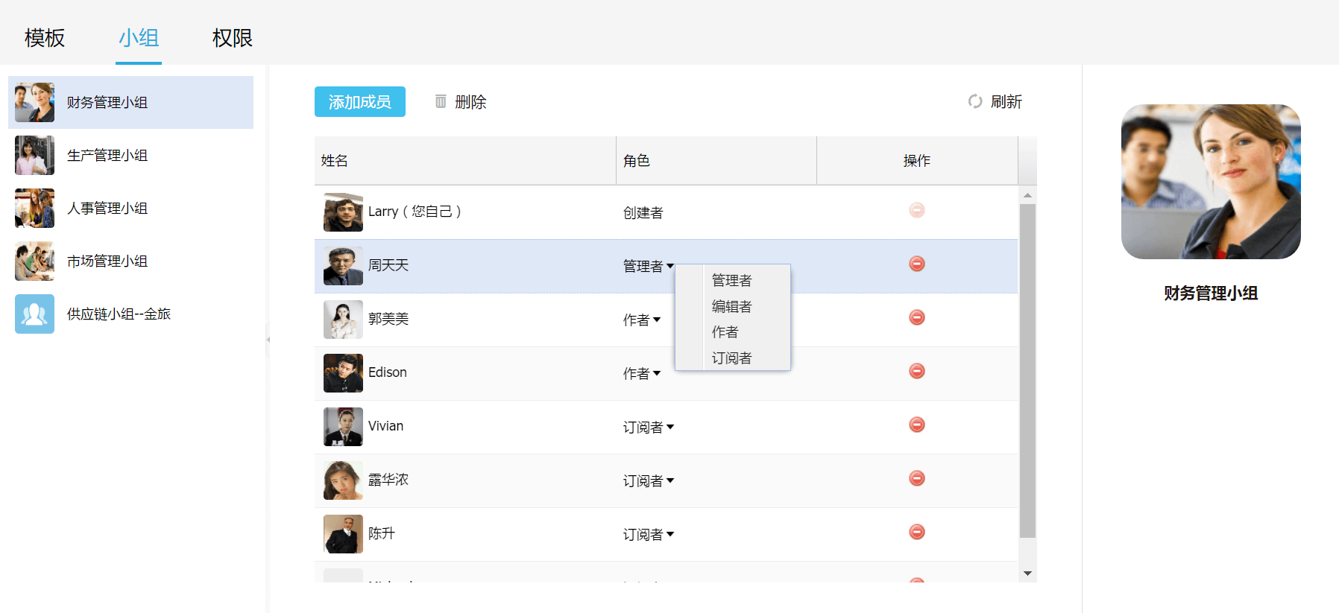Image resolution: width=1339 pixels, height=613 pixels.
Task: Remove Edison using the red minus icon
Action: coord(916,371)
